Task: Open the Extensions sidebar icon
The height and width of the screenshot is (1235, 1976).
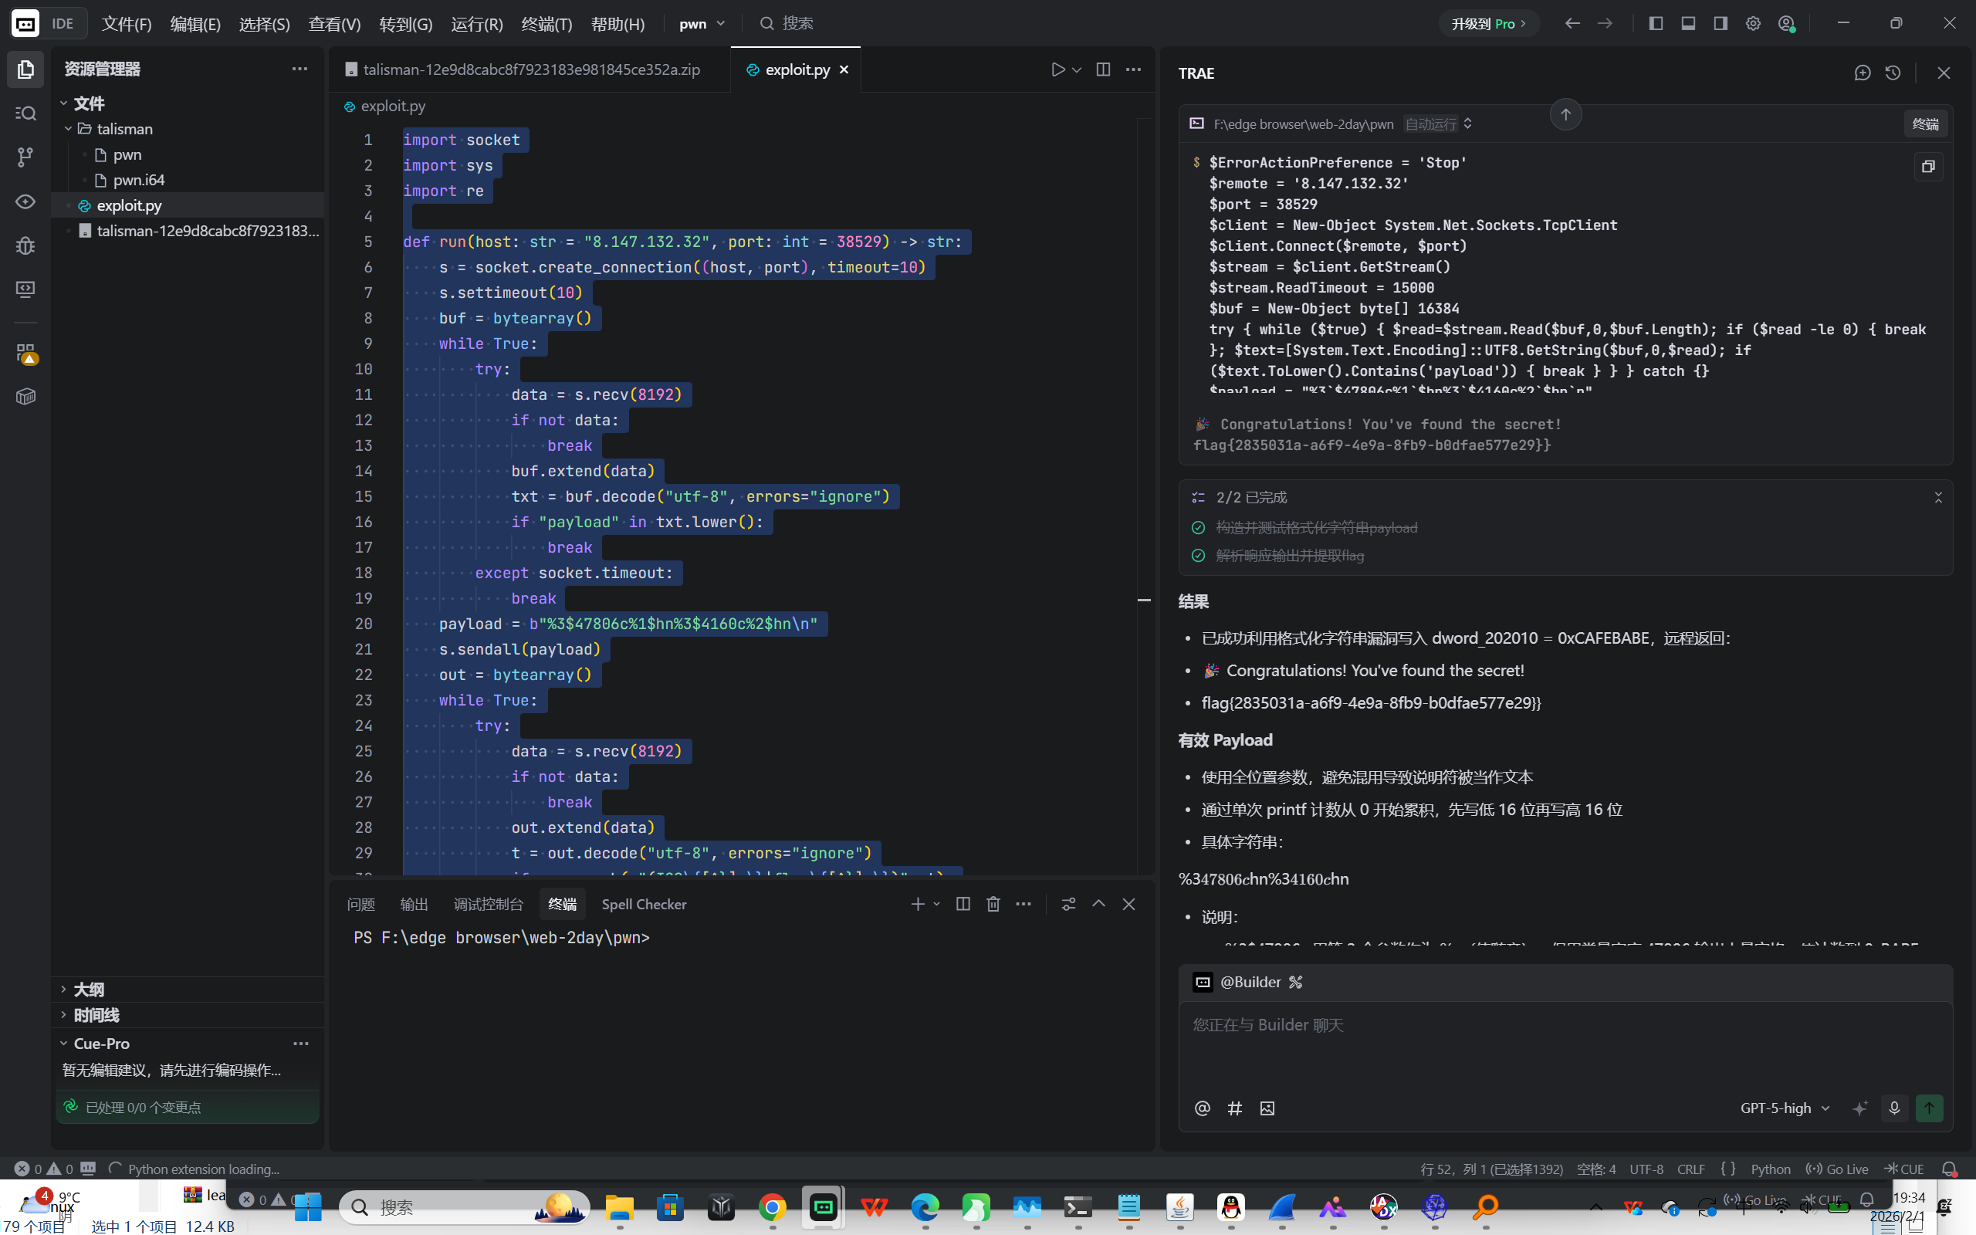Action: pyautogui.click(x=25, y=353)
